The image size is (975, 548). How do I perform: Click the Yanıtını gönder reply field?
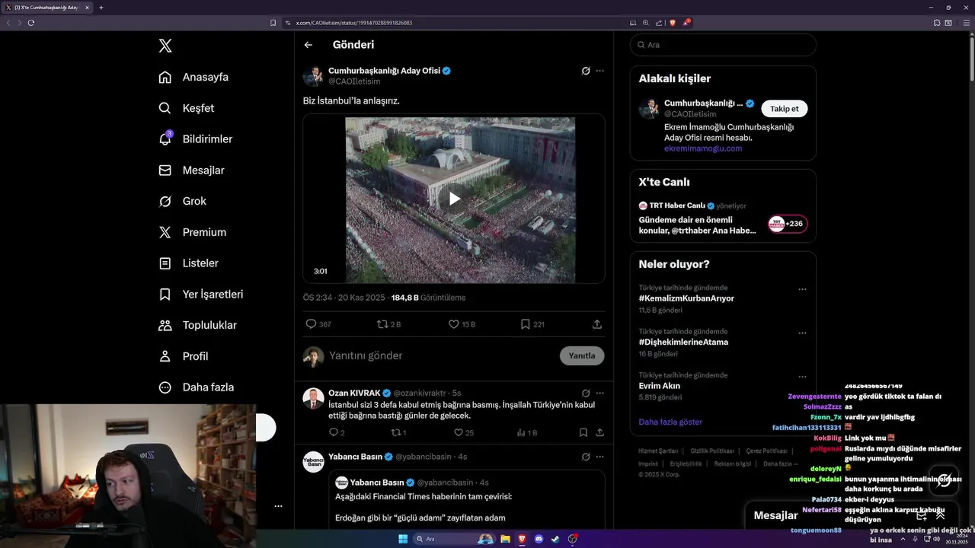tap(442, 355)
